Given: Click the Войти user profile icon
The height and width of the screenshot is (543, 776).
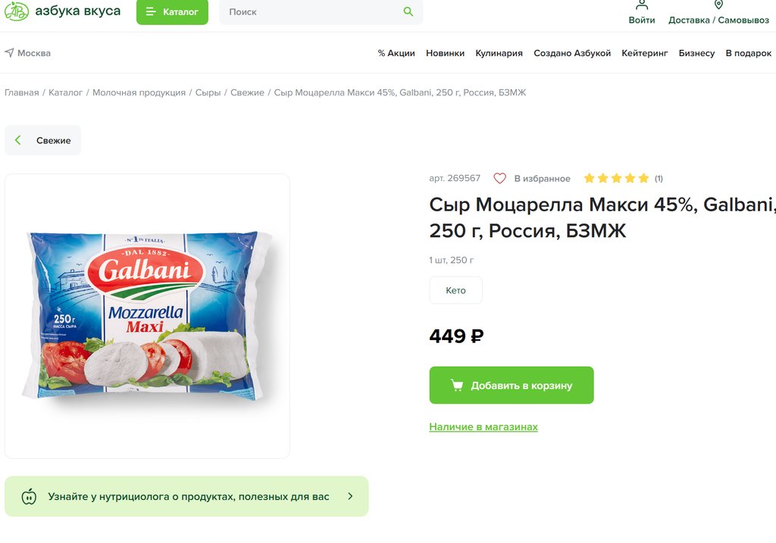Looking at the screenshot, I should click(x=642, y=5).
